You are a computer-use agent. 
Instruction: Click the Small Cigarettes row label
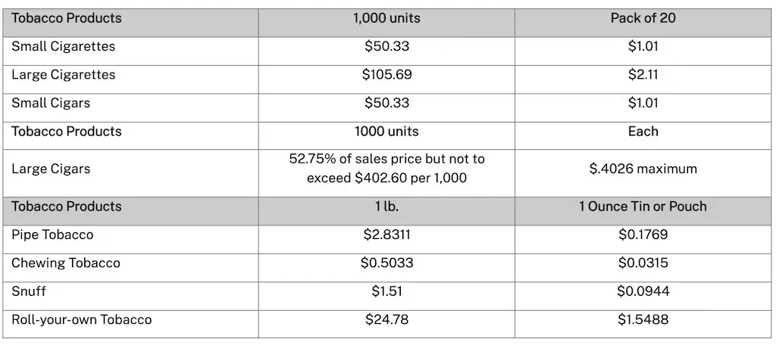pyautogui.click(x=64, y=46)
